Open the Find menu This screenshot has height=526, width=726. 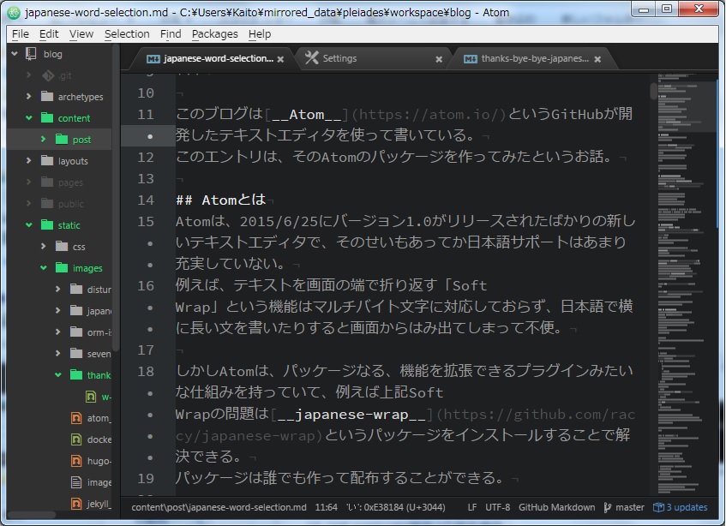click(x=171, y=33)
